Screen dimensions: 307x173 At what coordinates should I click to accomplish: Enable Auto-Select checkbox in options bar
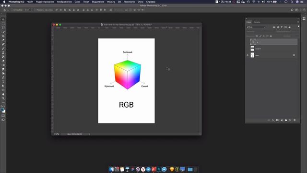pyautogui.click(x=12, y=10)
